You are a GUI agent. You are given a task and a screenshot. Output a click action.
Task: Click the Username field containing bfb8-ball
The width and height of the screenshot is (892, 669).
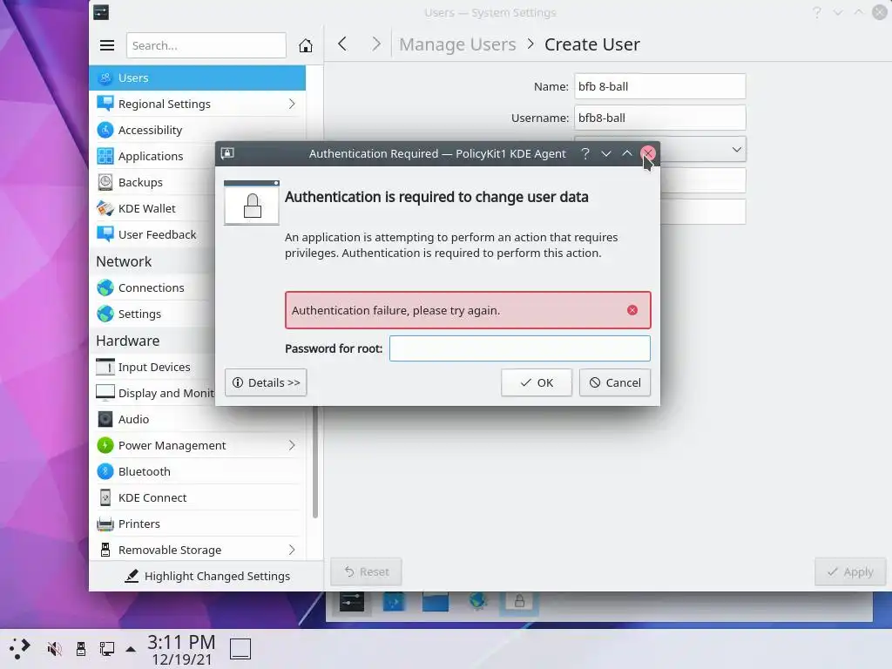pyautogui.click(x=660, y=118)
